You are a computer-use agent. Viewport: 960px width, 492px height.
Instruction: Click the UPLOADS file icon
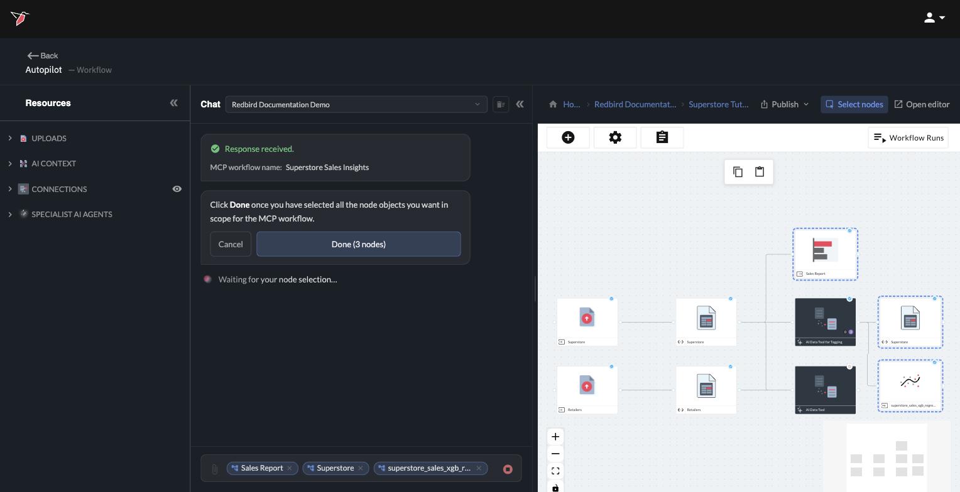pyautogui.click(x=24, y=139)
